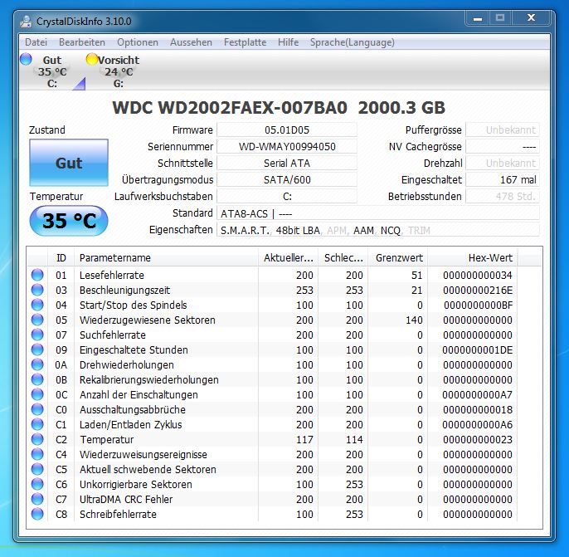
Task: Click status orb of Rekalibrierungswiederholungen row
Action: click(x=37, y=379)
